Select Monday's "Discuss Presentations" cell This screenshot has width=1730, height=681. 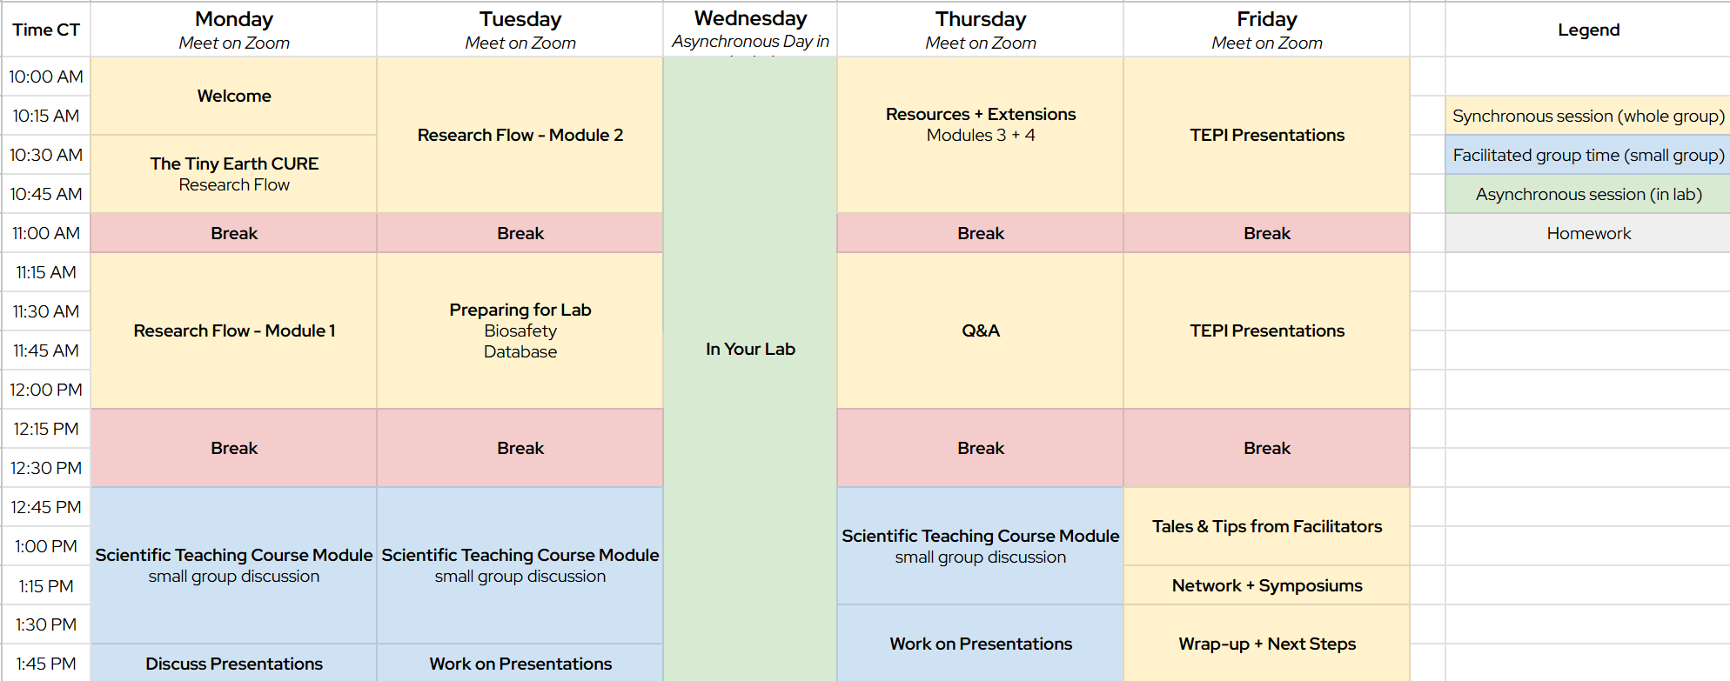coord(233,664)
